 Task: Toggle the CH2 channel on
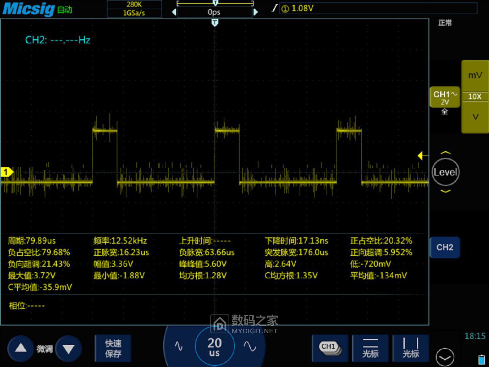[445, 247]
